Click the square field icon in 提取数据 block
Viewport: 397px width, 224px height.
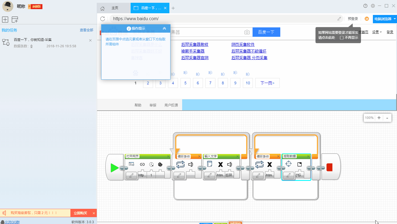click(x=299, y=164)
